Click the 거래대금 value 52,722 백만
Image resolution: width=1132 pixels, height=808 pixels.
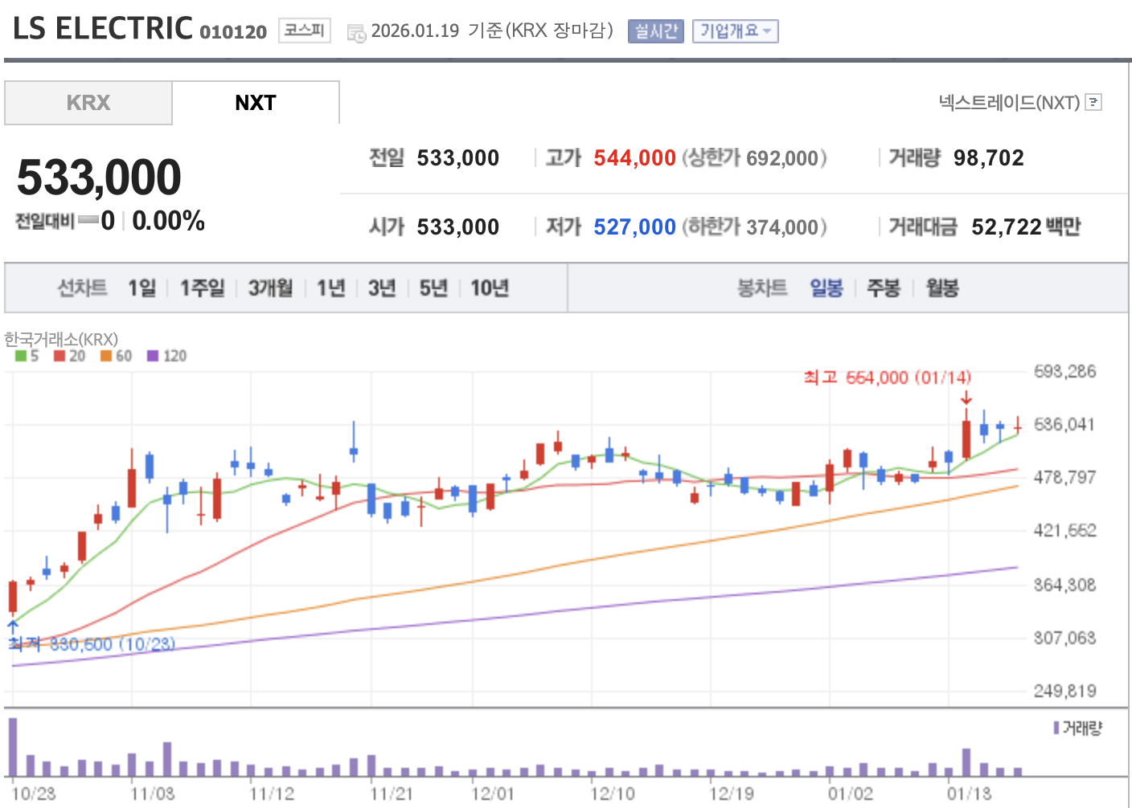[1026, 227]
